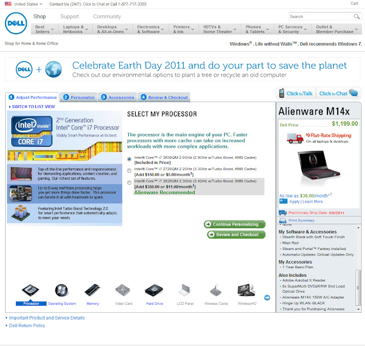Screen dimensions: 365x347
Task: Click the blue next-arrow in component carousel
Action: pyautogui.click(x=267, y=297)
